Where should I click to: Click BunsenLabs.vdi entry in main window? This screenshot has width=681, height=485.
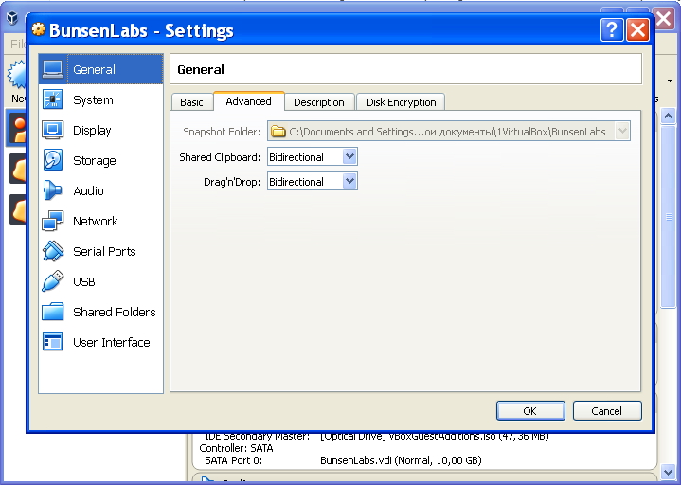401,460
